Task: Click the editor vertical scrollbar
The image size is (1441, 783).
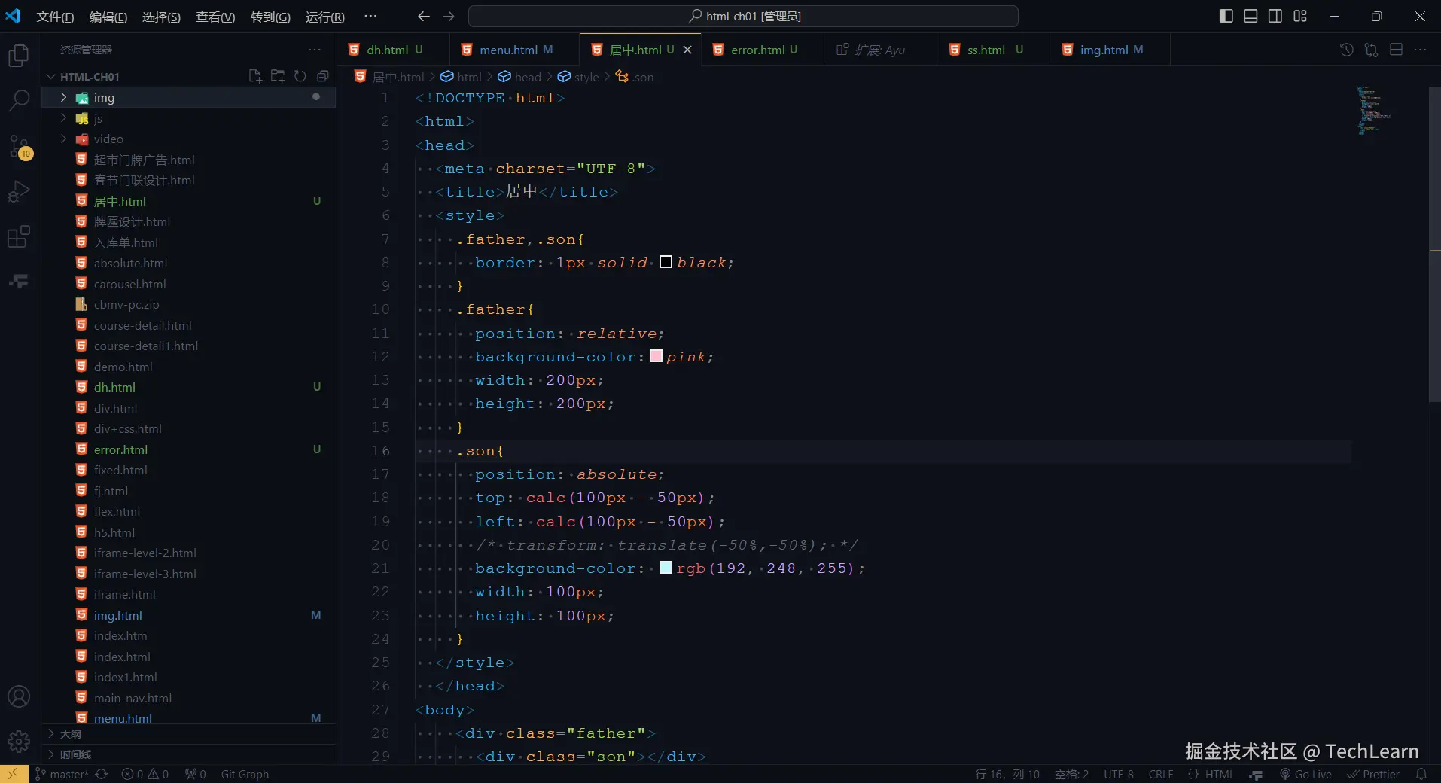Action: pos(1434,245)
